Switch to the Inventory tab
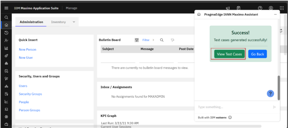Image resolution: width=288 pixels, height=128 pixels. [58, 22]
